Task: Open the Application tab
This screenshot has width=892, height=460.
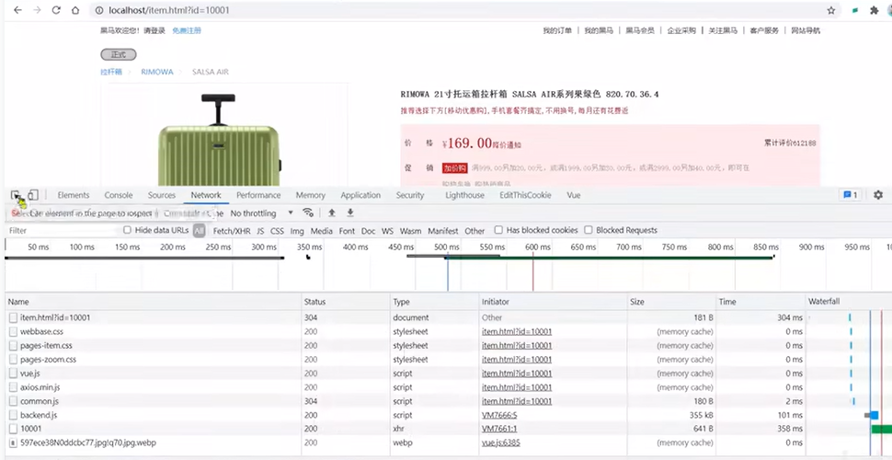Action: pyautogui.click(x=360, y=195)
